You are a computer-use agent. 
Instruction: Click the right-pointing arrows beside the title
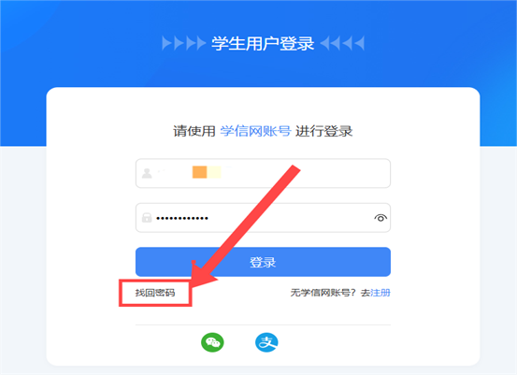coord(183,43)
